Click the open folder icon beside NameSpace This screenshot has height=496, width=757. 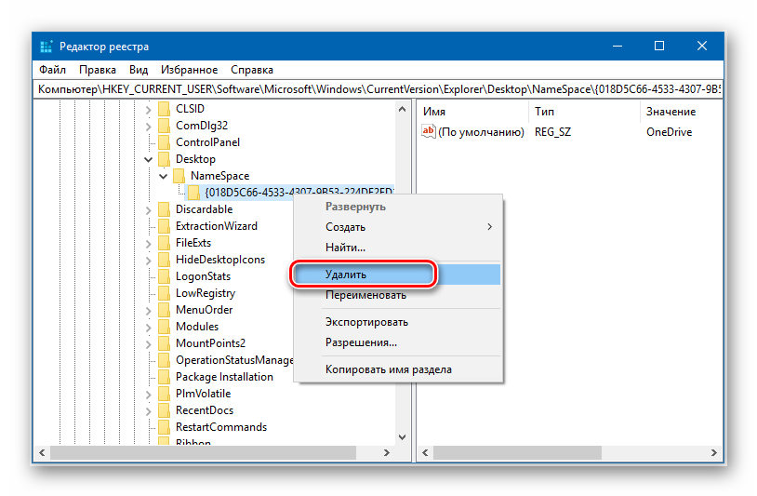(179, 176)
